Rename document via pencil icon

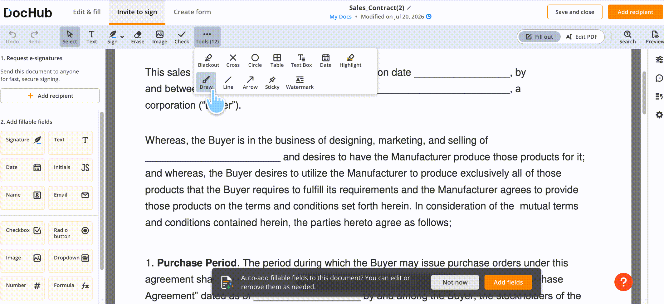point(409,7)
